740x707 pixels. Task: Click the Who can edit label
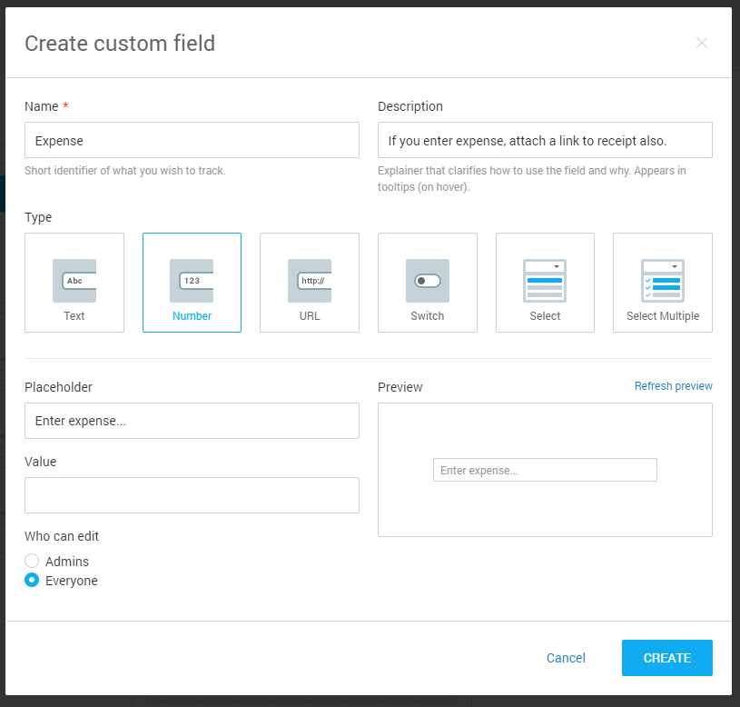[x=62, y=536]
